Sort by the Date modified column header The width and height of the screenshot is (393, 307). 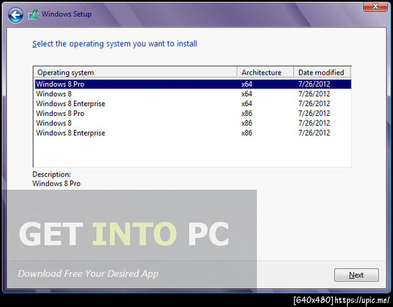(x=322, y=73)
